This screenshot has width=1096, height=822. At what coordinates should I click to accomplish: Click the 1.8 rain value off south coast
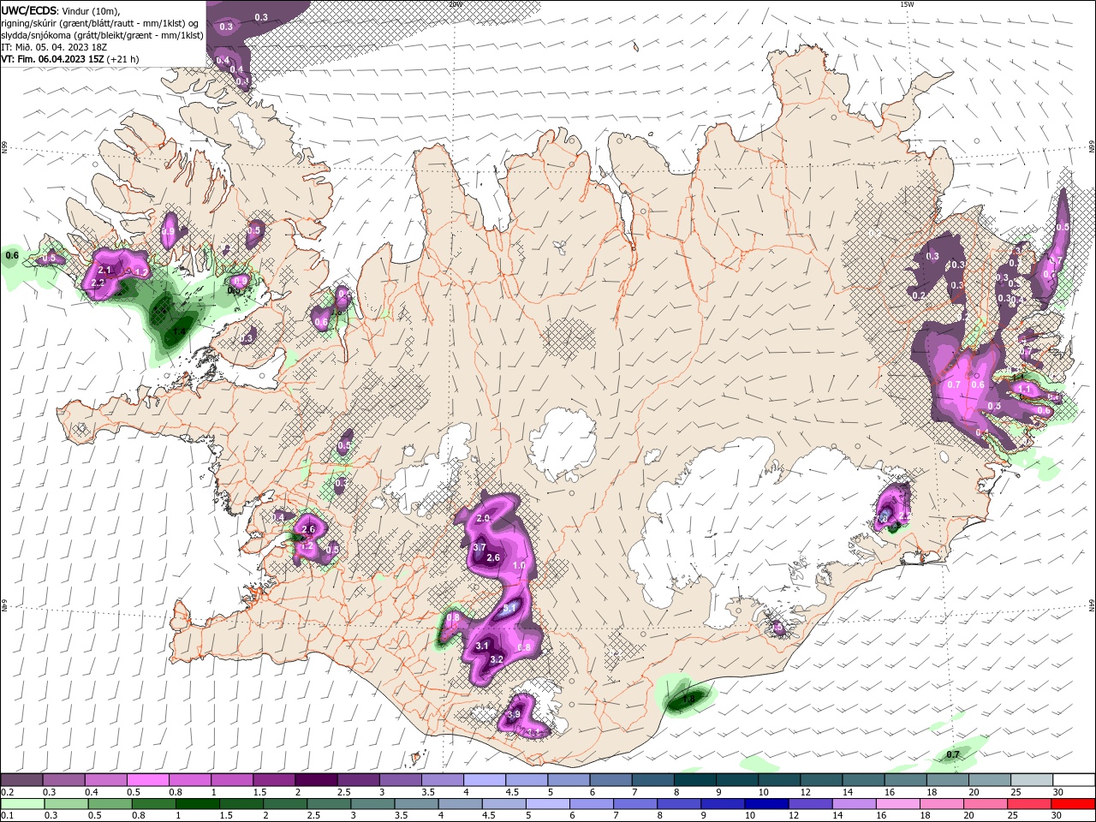point(688,700)
